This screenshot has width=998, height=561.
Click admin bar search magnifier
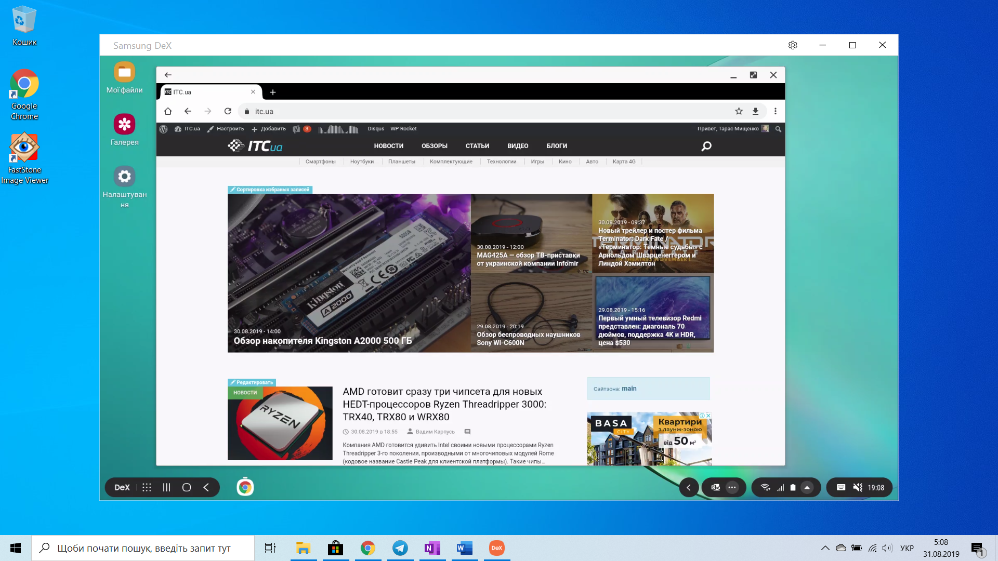pyautogui.click(x=778, y=129)
